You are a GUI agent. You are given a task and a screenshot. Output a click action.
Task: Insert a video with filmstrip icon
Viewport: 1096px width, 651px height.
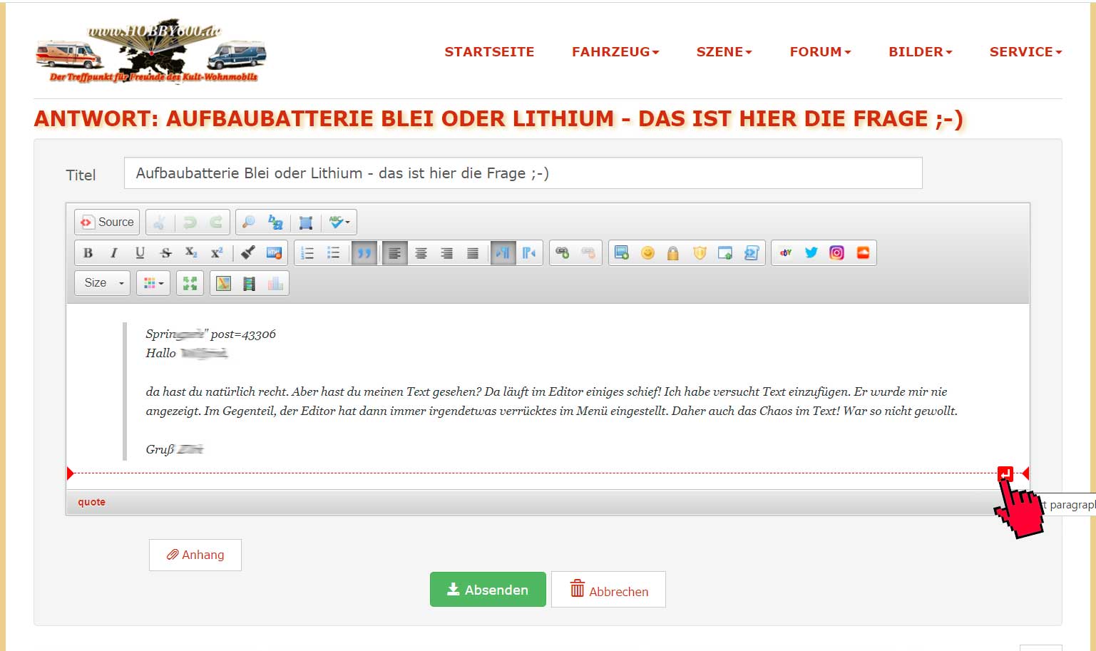click(x=249, y=284)
